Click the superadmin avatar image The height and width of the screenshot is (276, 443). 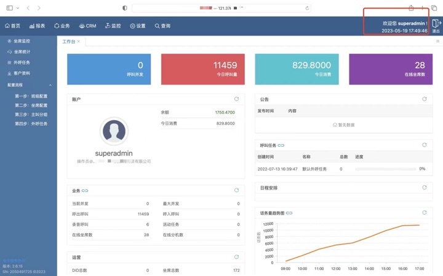click(114, 131)
